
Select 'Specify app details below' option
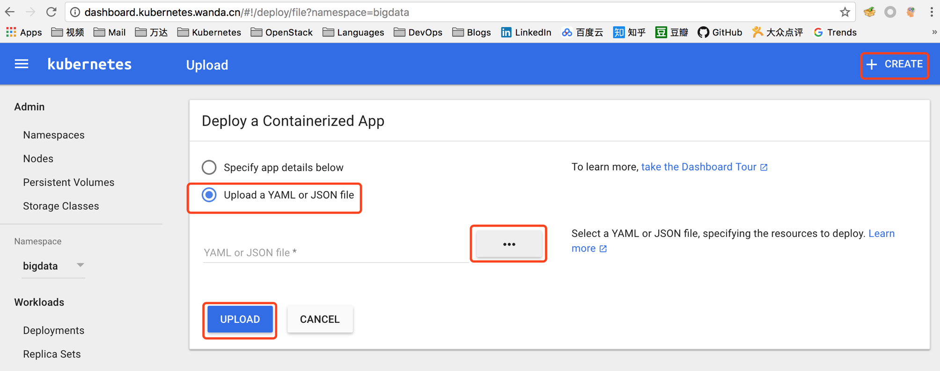tap(209, 167)
